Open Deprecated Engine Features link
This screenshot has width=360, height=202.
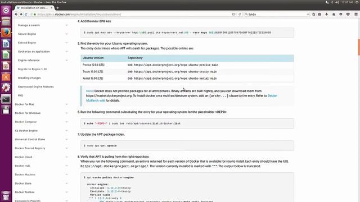click(36, 86)
